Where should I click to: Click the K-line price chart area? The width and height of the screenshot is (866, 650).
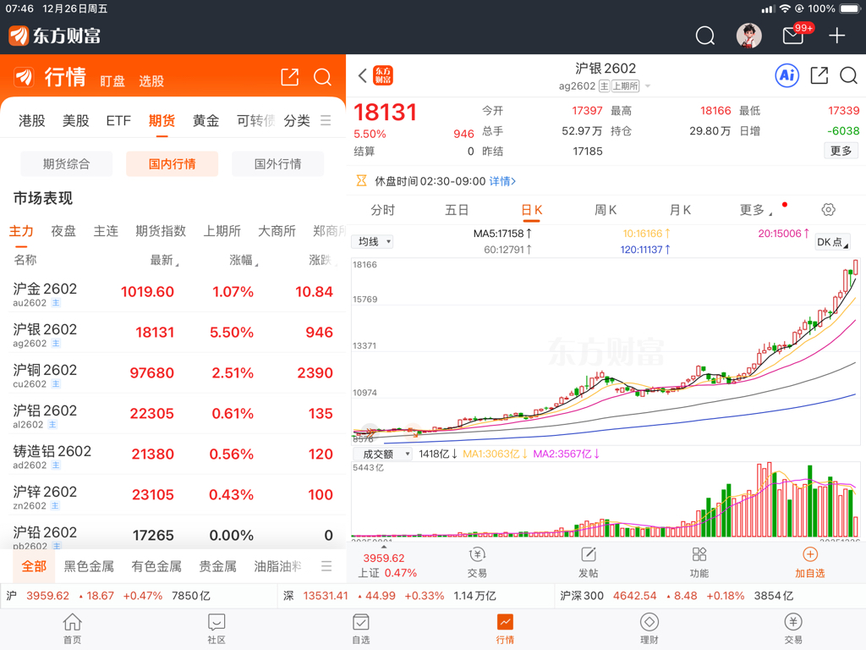(x=606, y=351)
